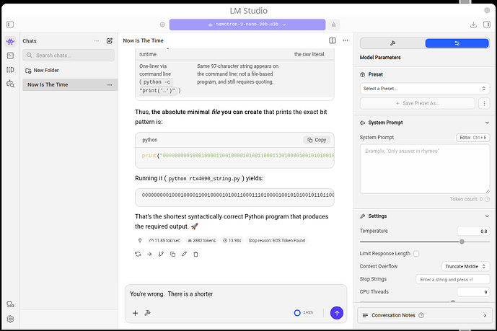Enable Limit Response Length checkbox

[x=416, y=253]
